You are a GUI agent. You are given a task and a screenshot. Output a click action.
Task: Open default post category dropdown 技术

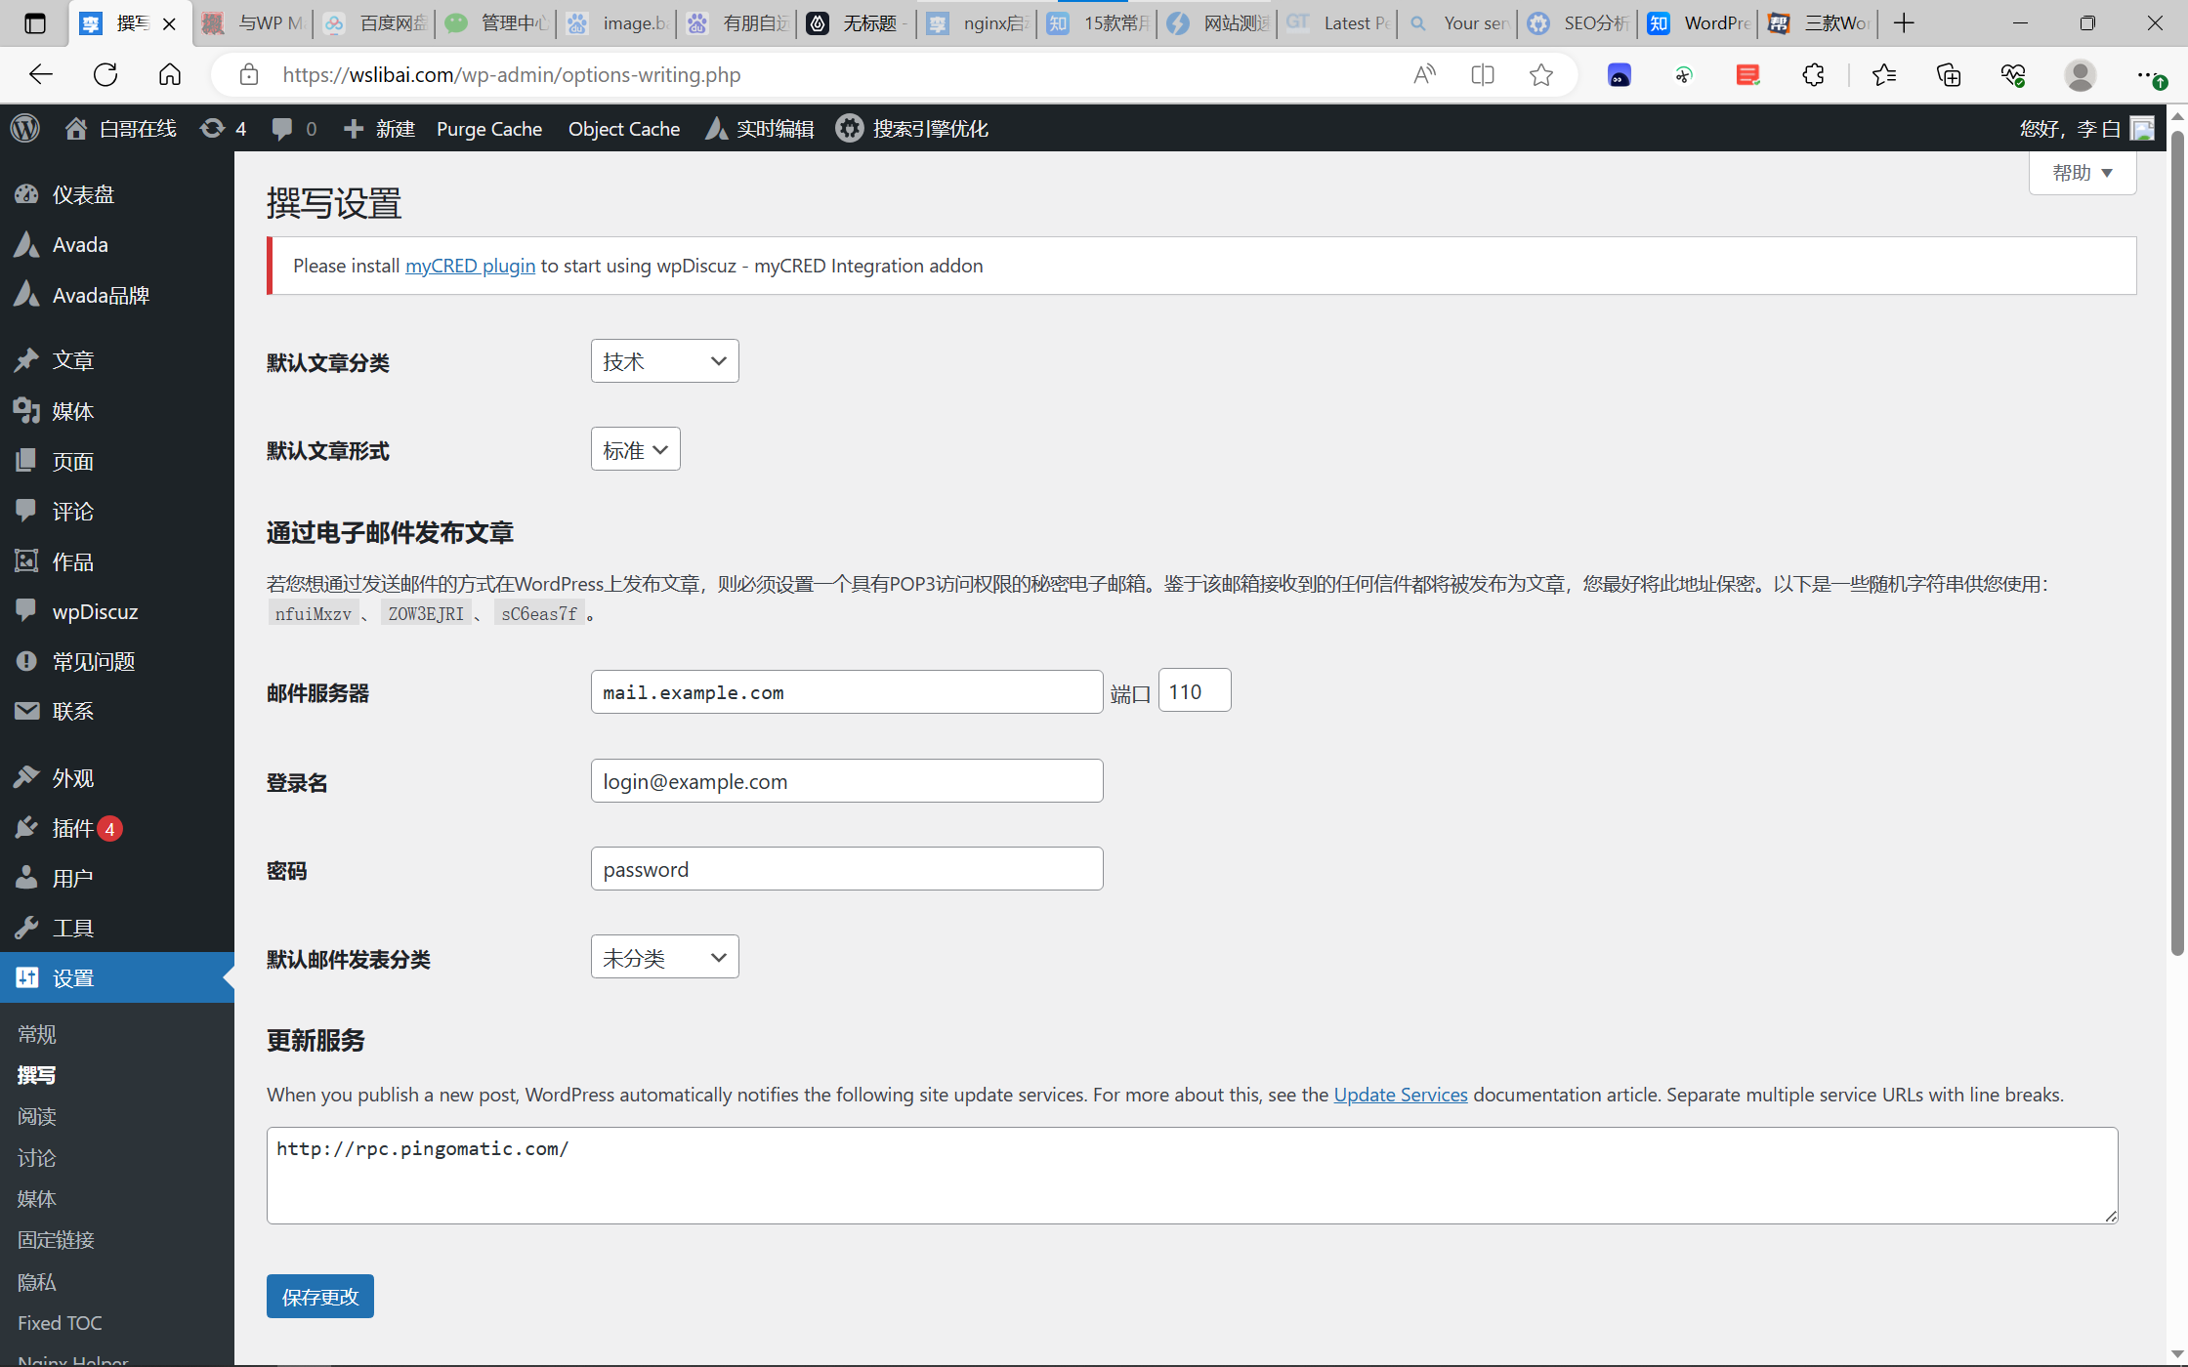[664, 361]
